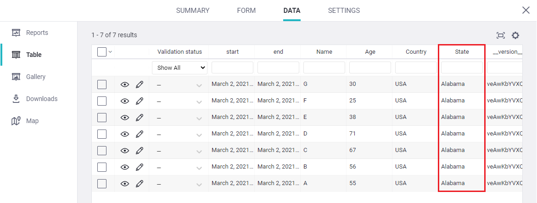Tick the select-all checkbox in header
Image resolution: width=537 pixels, height=203 pixels.
pyautogui.click(x=102, y=52)
